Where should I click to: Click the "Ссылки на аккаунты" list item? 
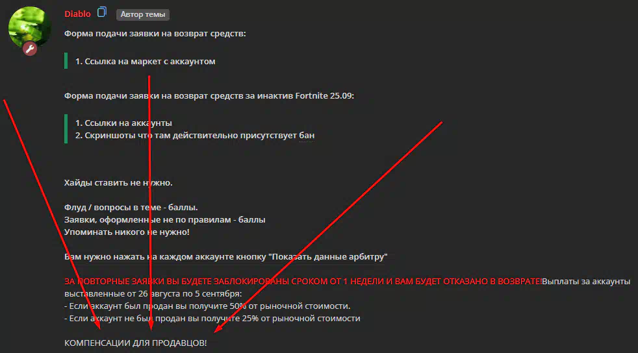(x=123, y=123)
